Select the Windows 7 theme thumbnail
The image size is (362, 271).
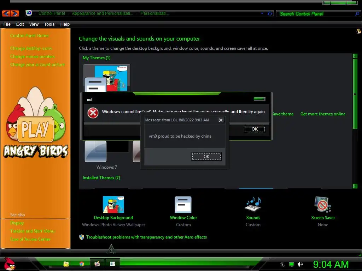(106, 151)
